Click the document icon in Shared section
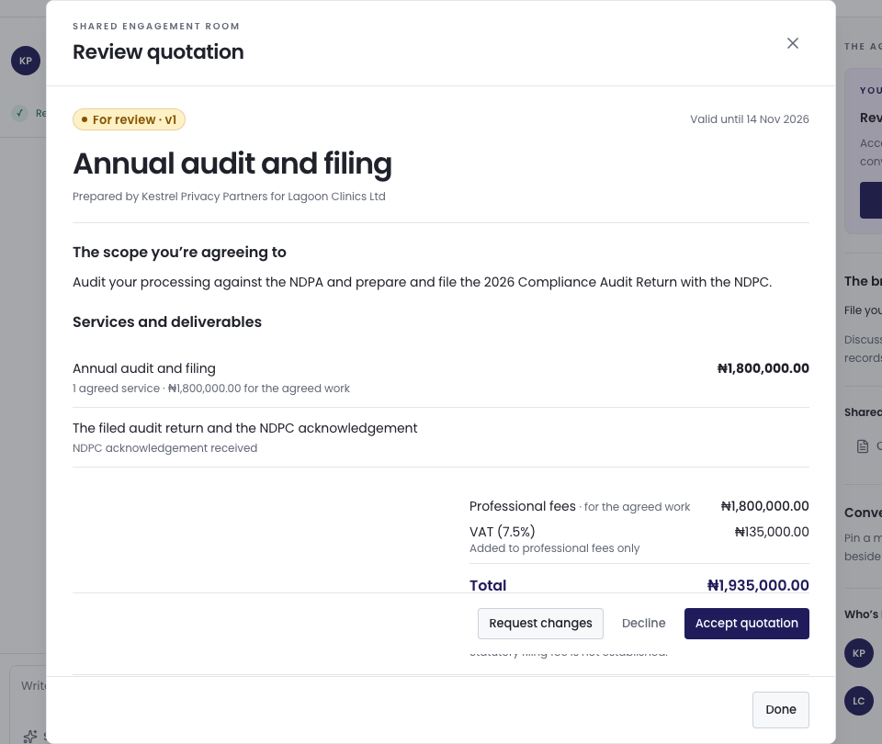This screenshot has height=744, width=882. 863,446
